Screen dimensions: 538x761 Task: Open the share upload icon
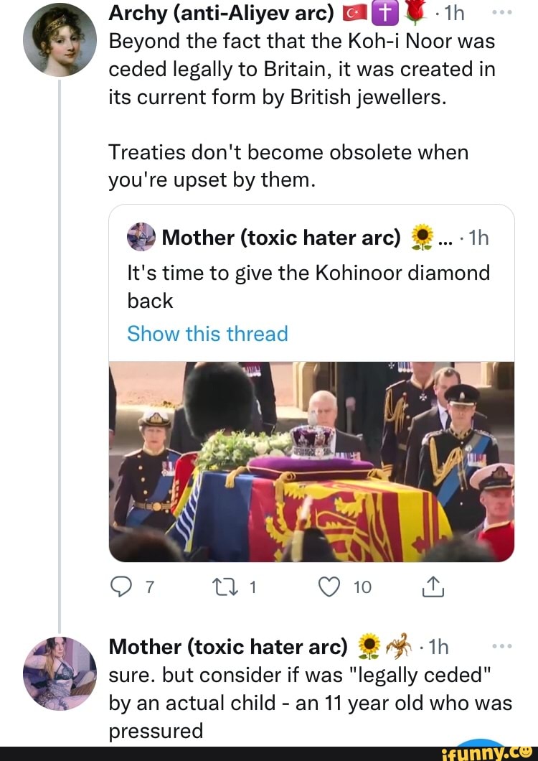point(435,589)
